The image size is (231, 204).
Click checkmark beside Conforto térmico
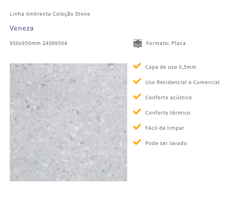pos(137,112)
